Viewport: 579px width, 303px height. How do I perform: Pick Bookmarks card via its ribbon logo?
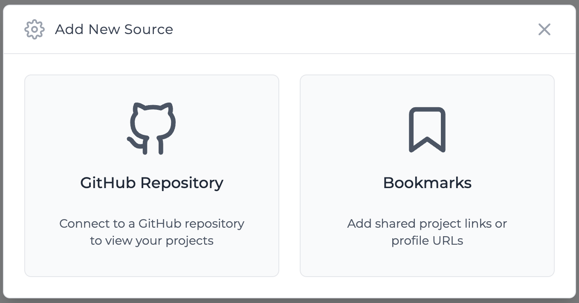point(427,130)
